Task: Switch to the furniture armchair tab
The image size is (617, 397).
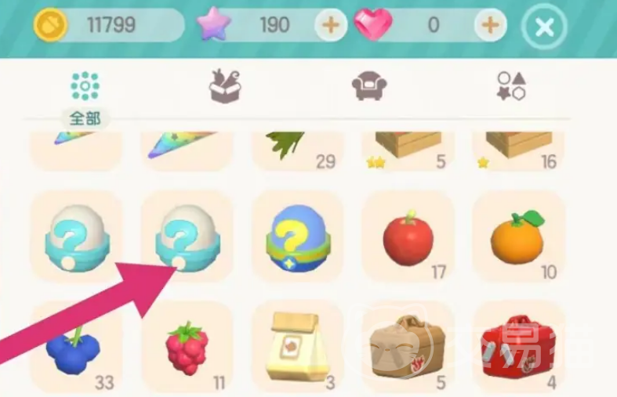Action: 369,85
